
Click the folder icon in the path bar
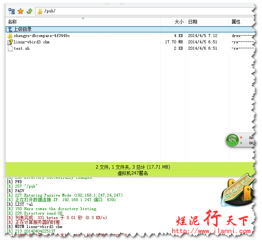[x=40, y=11]
